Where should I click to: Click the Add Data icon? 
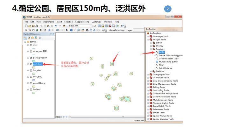coord(64,26)
